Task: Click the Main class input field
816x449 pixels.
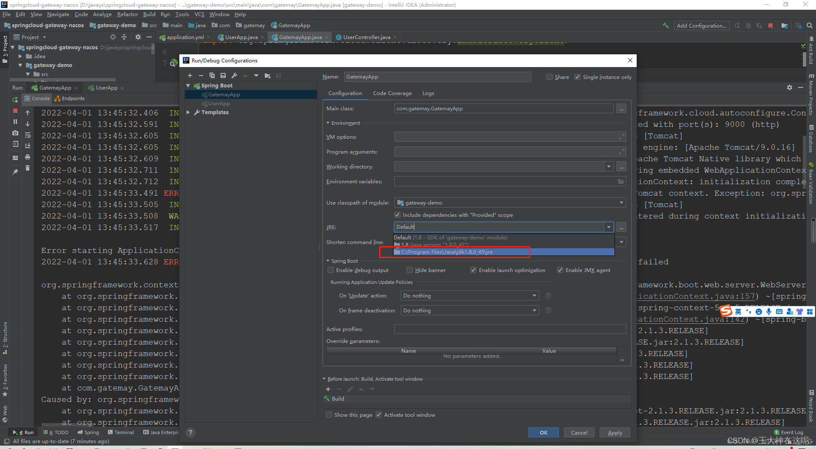Action: [x=504, y=109]
